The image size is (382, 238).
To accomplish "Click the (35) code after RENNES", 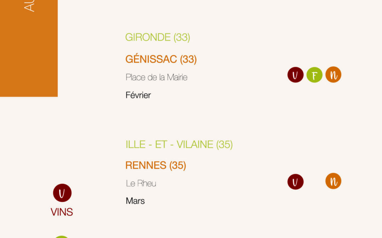I will 178,165.
